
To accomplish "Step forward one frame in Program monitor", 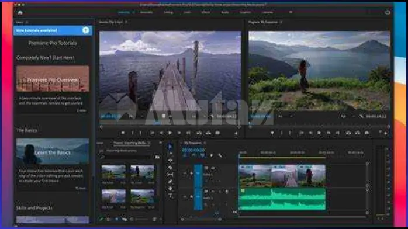I will (x=329, y=133).
